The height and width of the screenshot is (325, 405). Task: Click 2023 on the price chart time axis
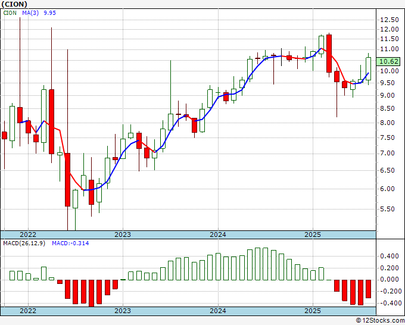click(123, 235)
